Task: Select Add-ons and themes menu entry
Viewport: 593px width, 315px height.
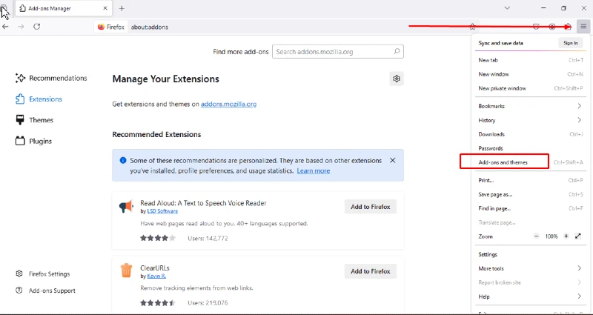Action: pyautogui.click(x=529, y=162)
